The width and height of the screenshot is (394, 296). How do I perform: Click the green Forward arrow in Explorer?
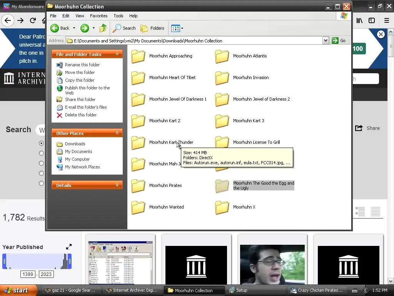85,28
